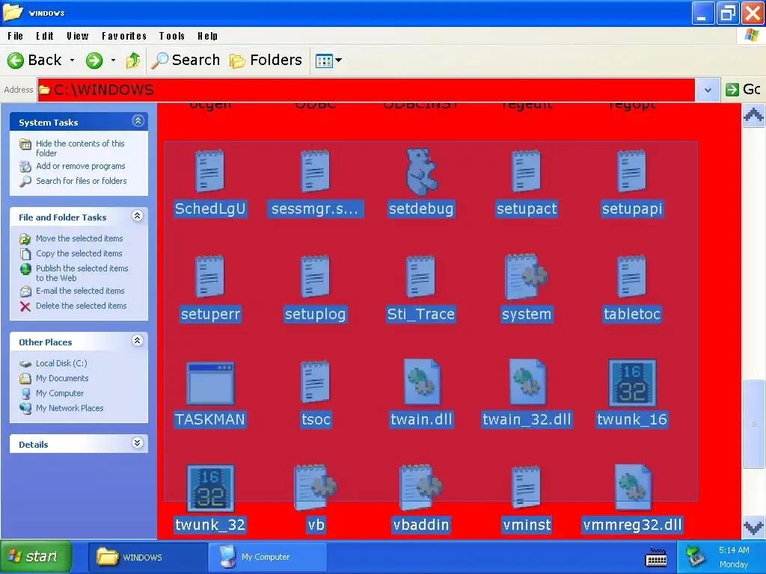Image resolution: width=766 pixels, height=574 pixels.
Task: Click Add or remove programs link
Action: pos(80,166)
